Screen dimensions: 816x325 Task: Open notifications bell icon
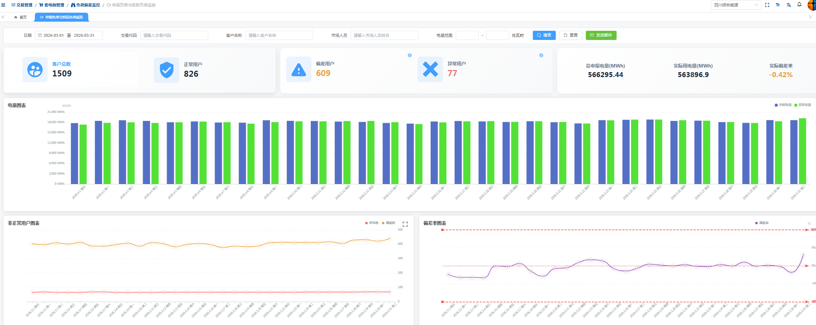[799, 5]
